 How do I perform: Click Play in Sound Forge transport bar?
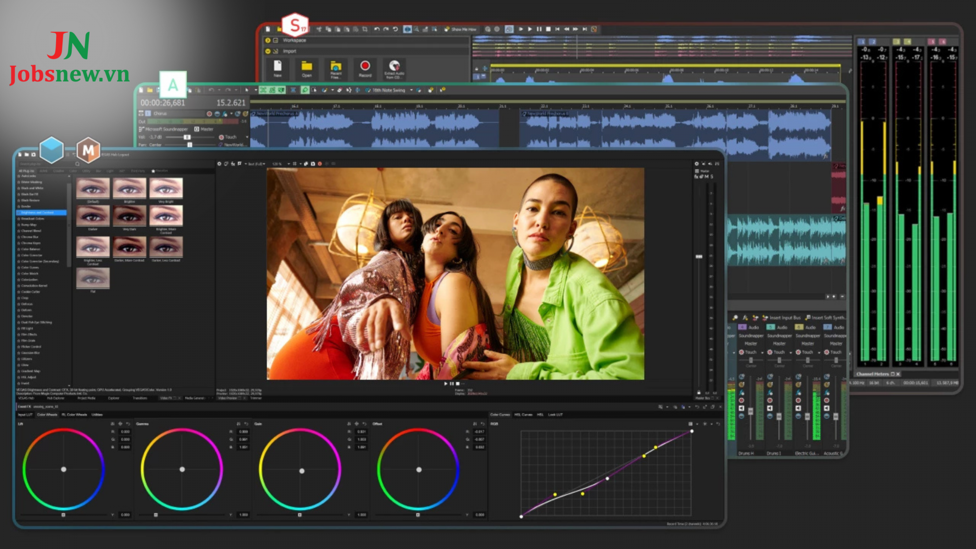[529, 29]
